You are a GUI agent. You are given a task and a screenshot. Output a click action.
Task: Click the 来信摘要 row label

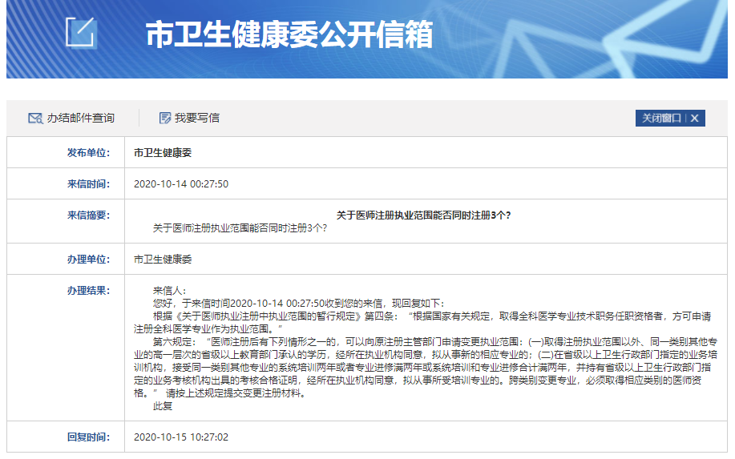click(88, 215)
